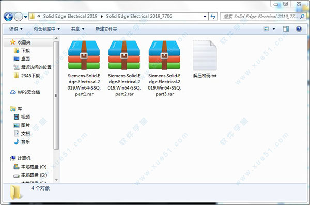The image size is (310, 205).
Task: Open 文档 library
Action: tap(25, 134)
